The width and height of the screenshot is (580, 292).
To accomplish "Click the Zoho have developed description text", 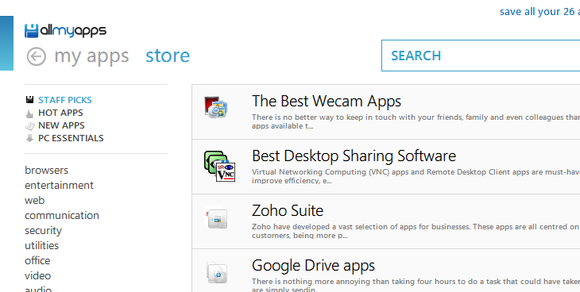I will click(x=416, y=231).
